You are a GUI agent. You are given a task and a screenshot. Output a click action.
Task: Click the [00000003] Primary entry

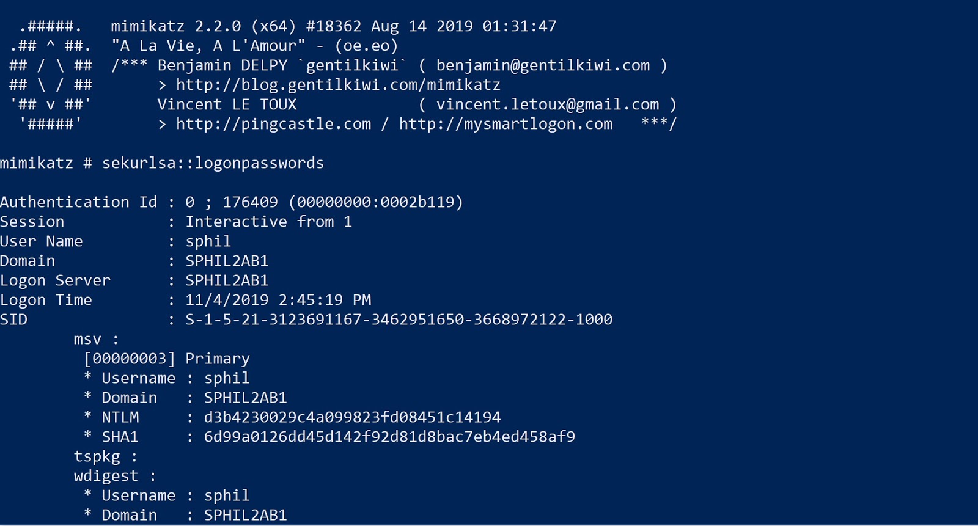click(x=166, y=359)
